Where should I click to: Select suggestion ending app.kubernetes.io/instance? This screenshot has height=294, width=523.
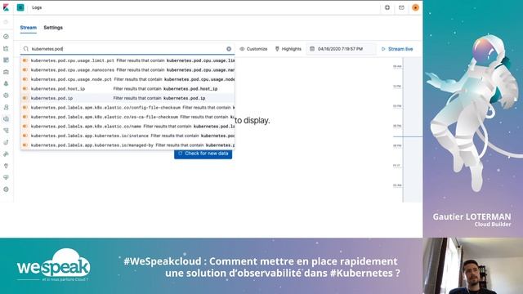tap(127, 136)
